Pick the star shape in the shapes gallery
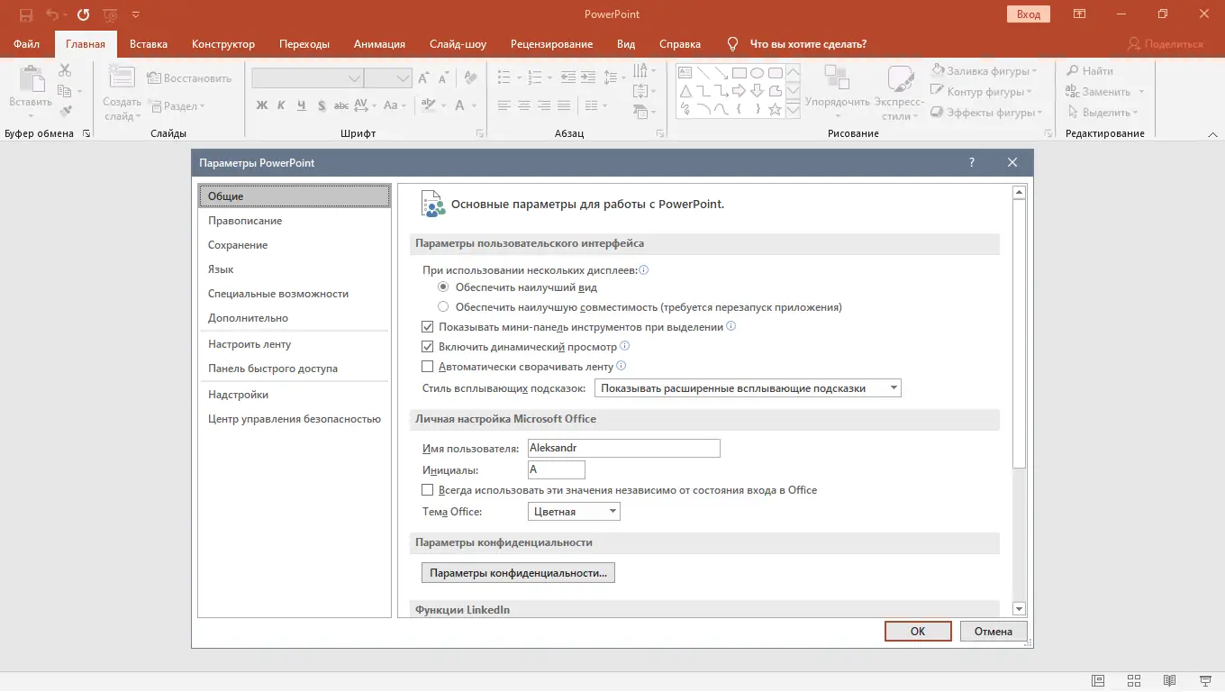This screenshot has width=1225, height=692. point(774,109)
